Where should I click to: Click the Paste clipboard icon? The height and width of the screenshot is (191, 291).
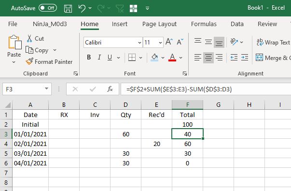[14, 42]
